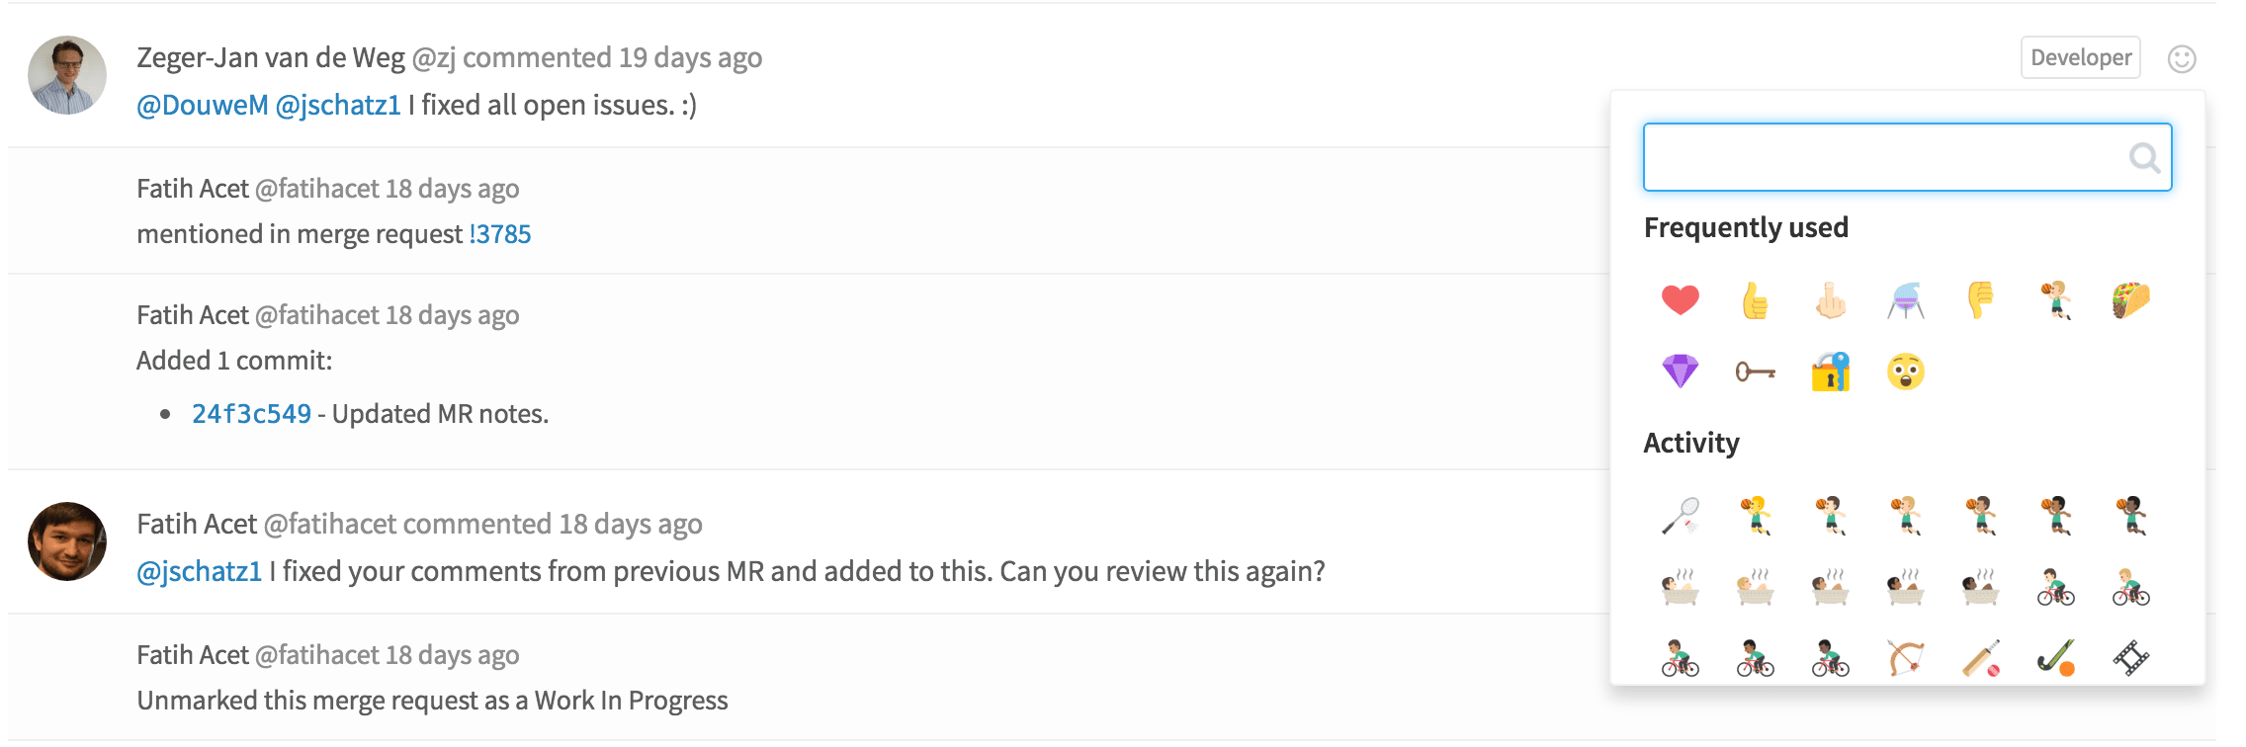
Task: Select the film frames emoji
Action: (2133, 660)
